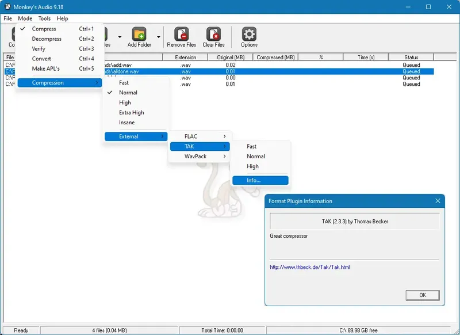Sort by Time (s) column header
The width and height of the screenshot is (460, 335).
pyautogui.click(x=366, y=57)
